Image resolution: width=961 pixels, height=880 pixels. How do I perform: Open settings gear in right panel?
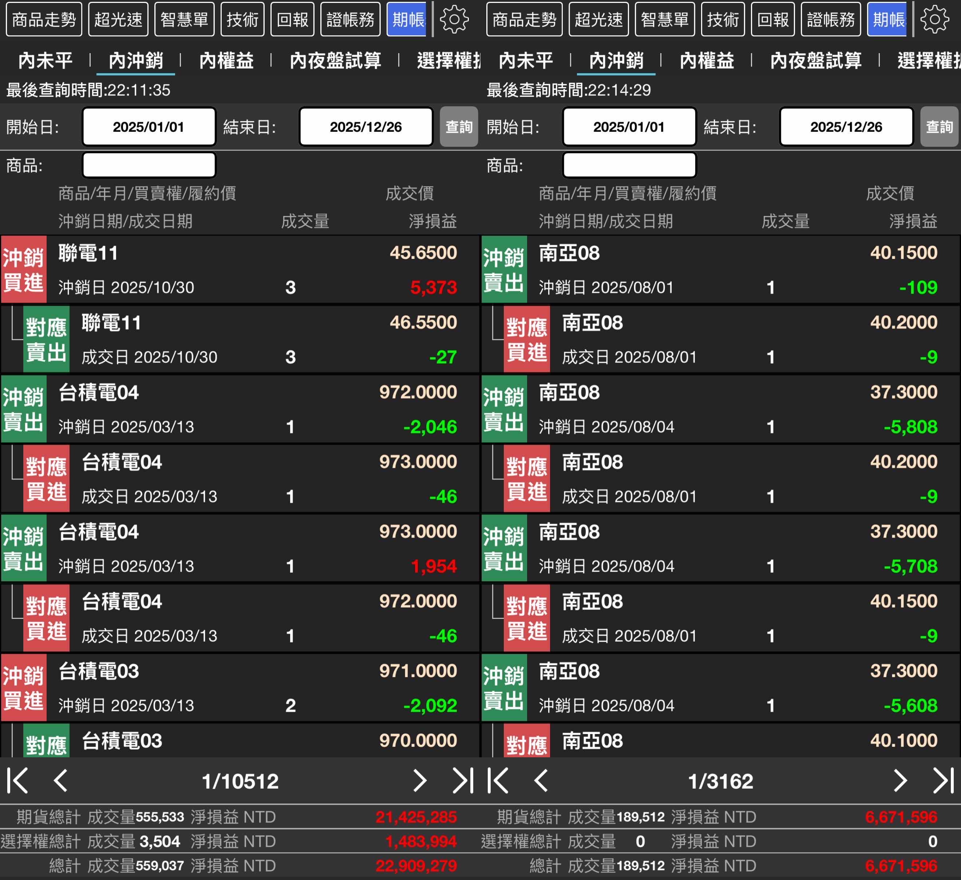[934, 20]
